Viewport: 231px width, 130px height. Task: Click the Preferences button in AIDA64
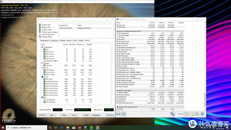click(96, 115)
